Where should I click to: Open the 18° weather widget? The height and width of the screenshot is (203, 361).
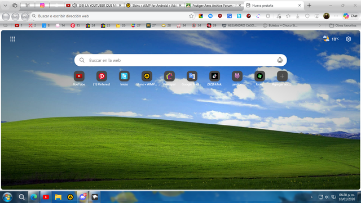(x=331, y=39)
